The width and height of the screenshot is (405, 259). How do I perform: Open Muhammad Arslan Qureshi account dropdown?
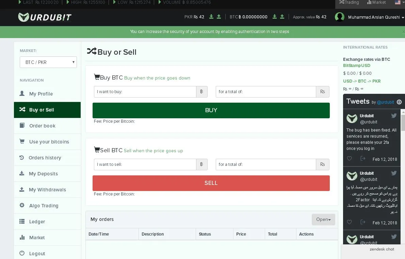[376, 17]
